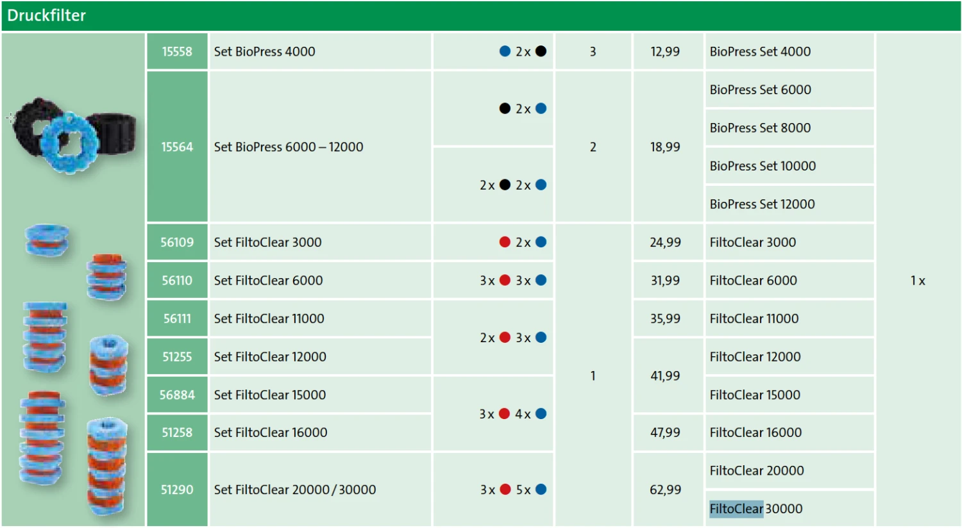
Task: Select article number 15558
Action: click(177, 52)
